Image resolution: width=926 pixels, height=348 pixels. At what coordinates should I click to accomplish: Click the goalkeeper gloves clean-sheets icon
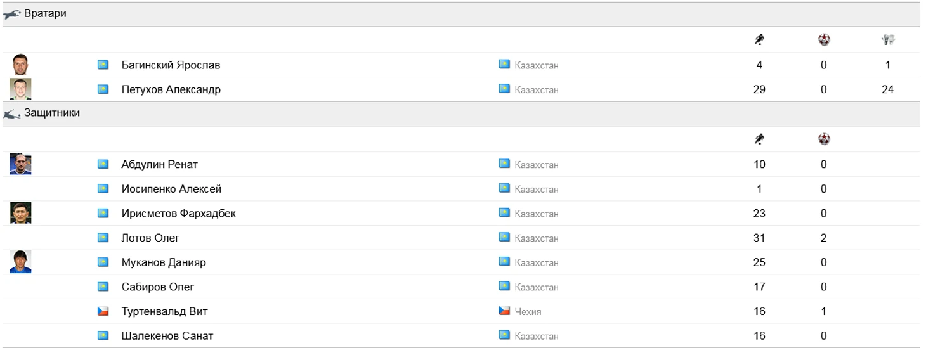click(887, 40)
